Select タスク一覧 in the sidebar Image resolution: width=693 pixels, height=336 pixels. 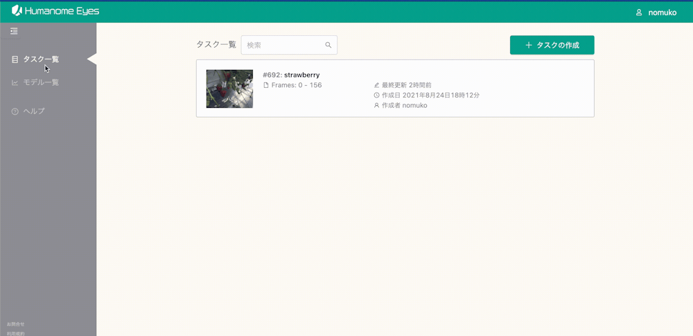pyautogui.click(x=41, y=59)
